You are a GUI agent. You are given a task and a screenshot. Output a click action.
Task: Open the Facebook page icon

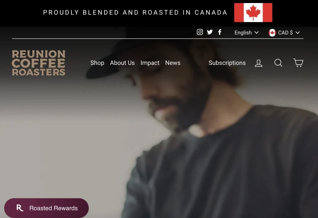[x=220, y=32]
